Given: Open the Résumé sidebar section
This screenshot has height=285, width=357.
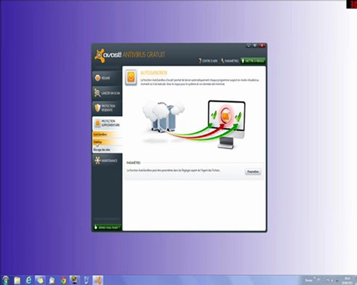Looking at the screenshot, I should click(107, 78).
